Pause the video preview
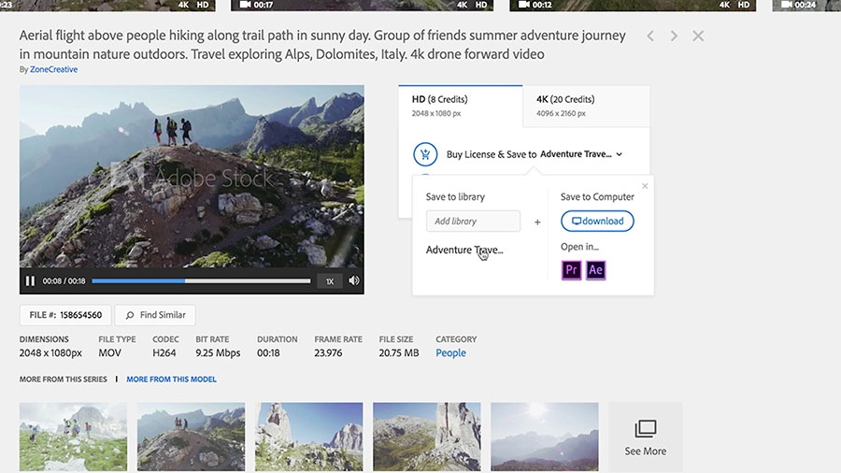Image resolution: width=841 pixels, height=473 pixels. [30, 281]
